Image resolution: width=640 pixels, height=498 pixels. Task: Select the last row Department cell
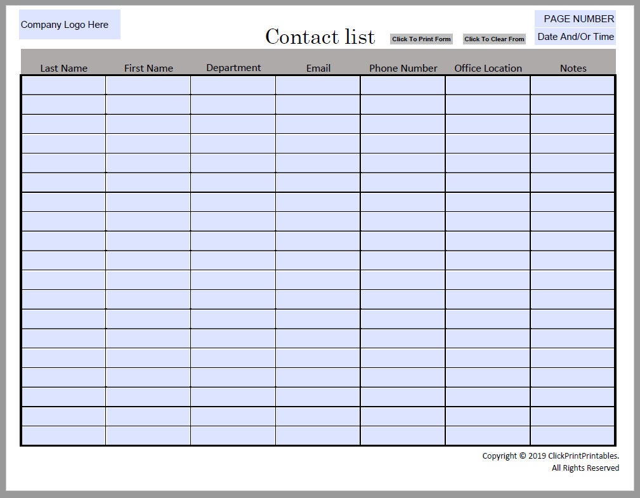[233, 436]
